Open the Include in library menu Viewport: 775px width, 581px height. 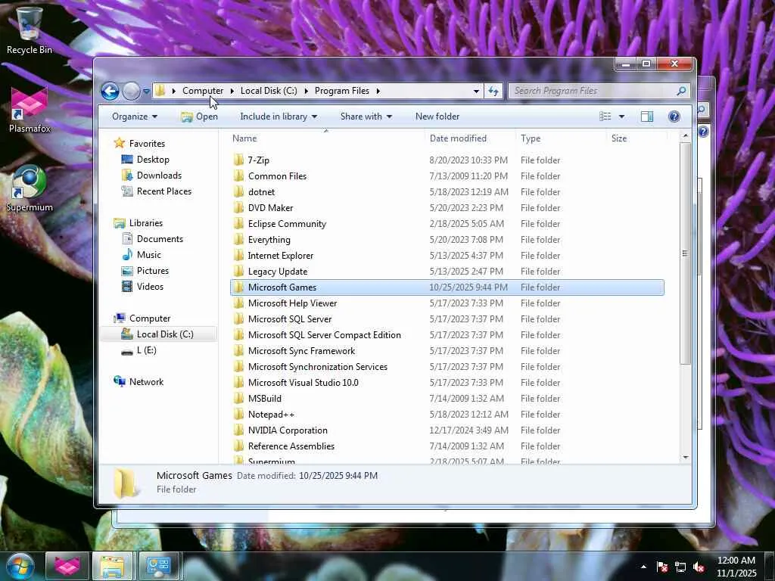[x=279, y=117]
